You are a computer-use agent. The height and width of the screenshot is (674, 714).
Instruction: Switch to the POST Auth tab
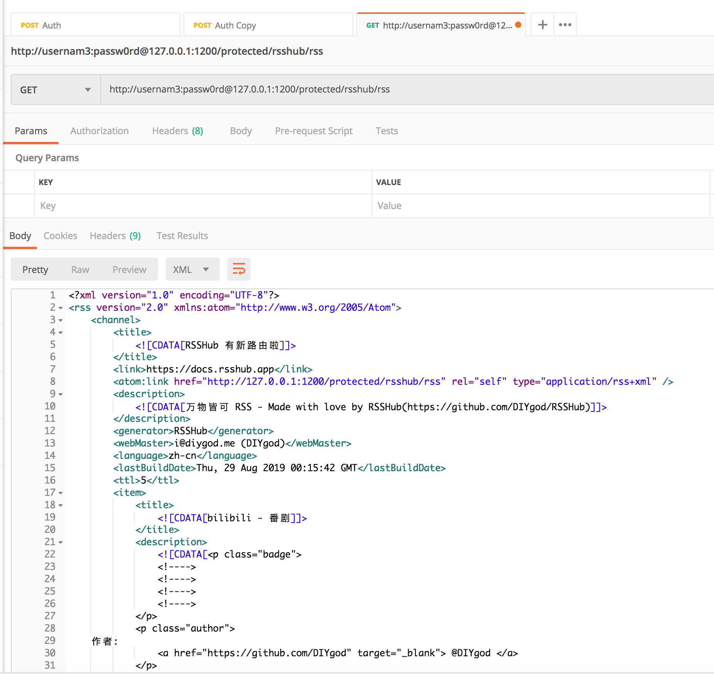(x=95, y=25)
